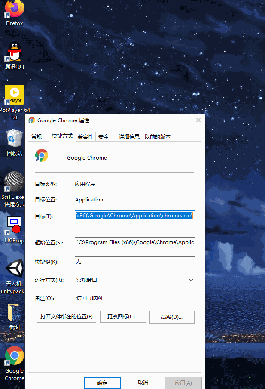The image size is (265, 389).
Task: Click the 更改图标(C)... button
Action: click(123, 317)
